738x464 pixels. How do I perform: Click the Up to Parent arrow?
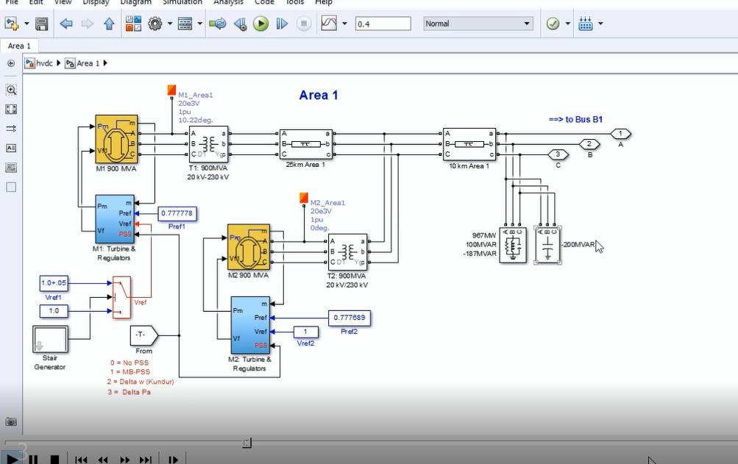109,24
